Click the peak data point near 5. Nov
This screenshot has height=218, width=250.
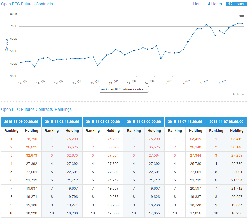coord(206,25)
